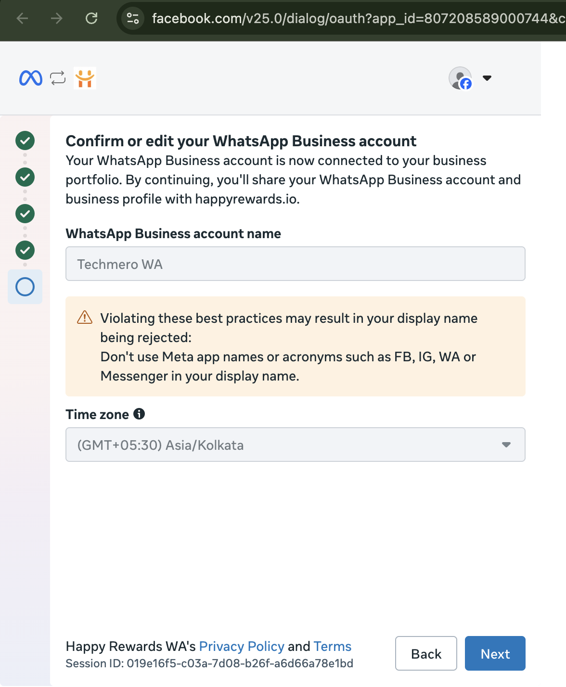Open the account dropdown arrow beside avatar
The width and height of the screenshot is (566, 687).
487,78
